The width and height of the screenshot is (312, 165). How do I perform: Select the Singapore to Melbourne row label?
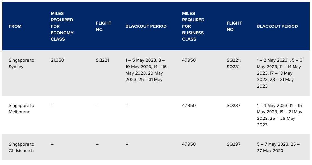coord(21,108)
